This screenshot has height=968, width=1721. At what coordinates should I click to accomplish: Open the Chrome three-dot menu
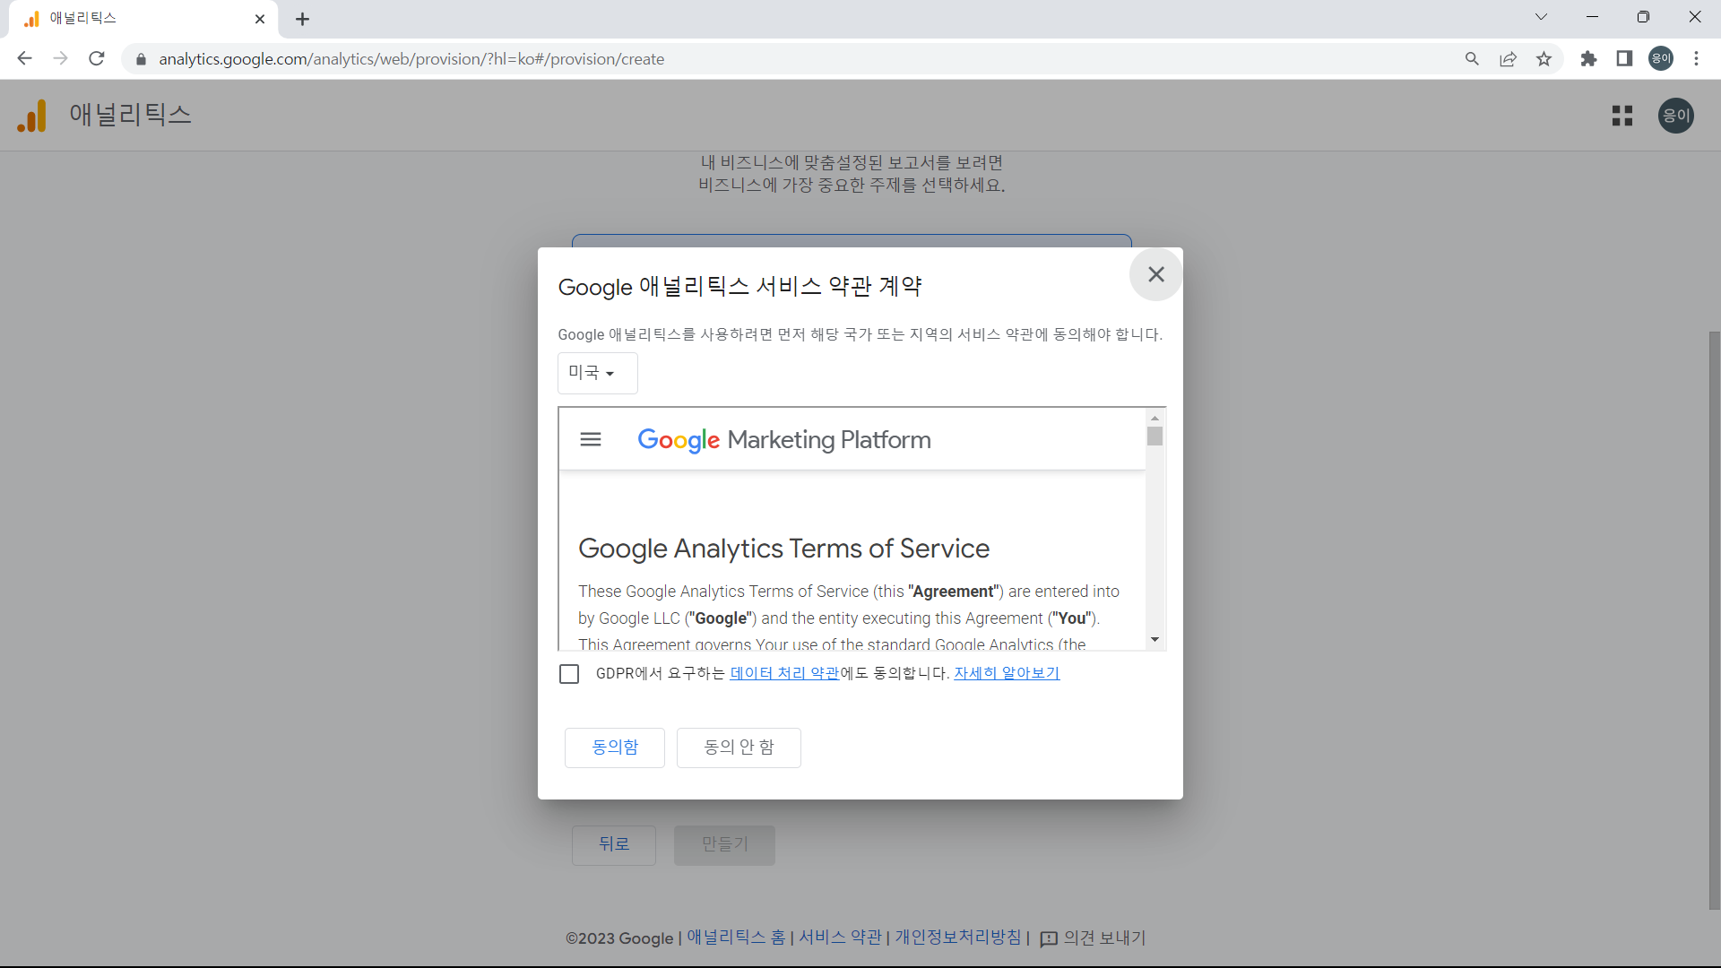pyautogui.click(x=1697, y=58)
